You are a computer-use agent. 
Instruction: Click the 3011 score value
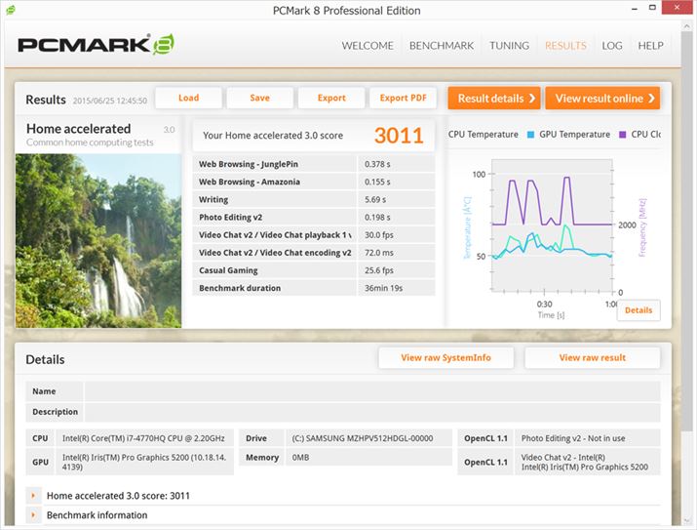pyautogui.click(x=399, y=136)
